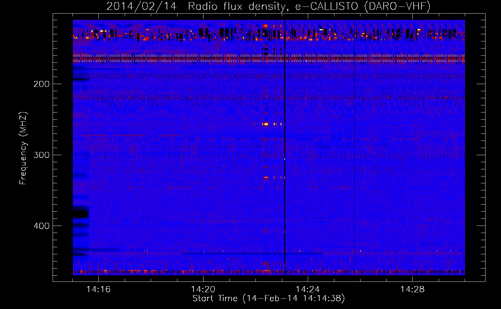This screenshot has height=309, width=501.
Task: Click the Start Time axis caption
Action: (268, 298)
